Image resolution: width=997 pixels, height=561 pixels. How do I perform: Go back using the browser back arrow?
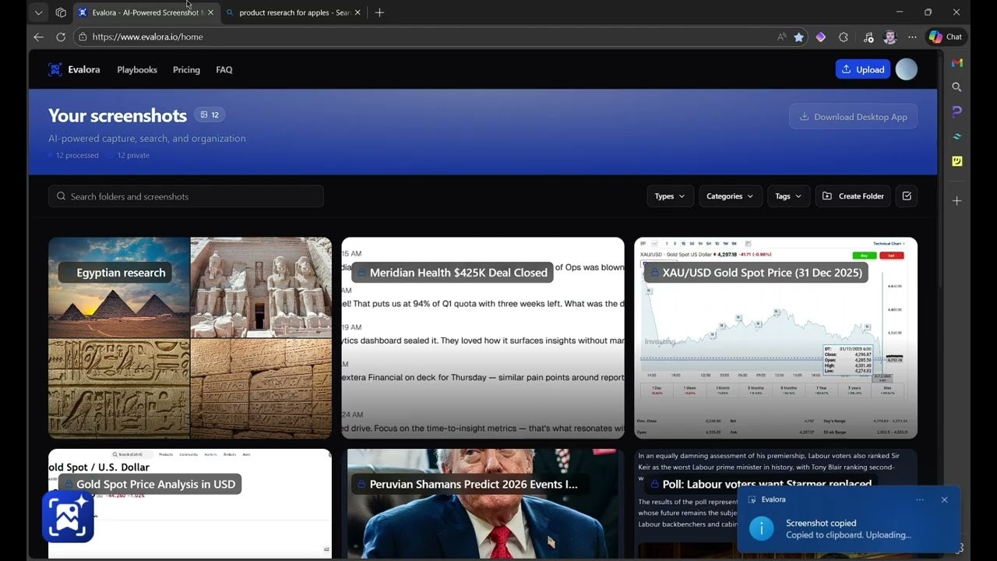[38, 37]
